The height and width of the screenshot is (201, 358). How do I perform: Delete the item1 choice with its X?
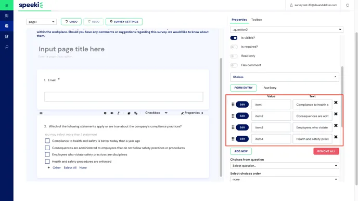coord(336,103)
